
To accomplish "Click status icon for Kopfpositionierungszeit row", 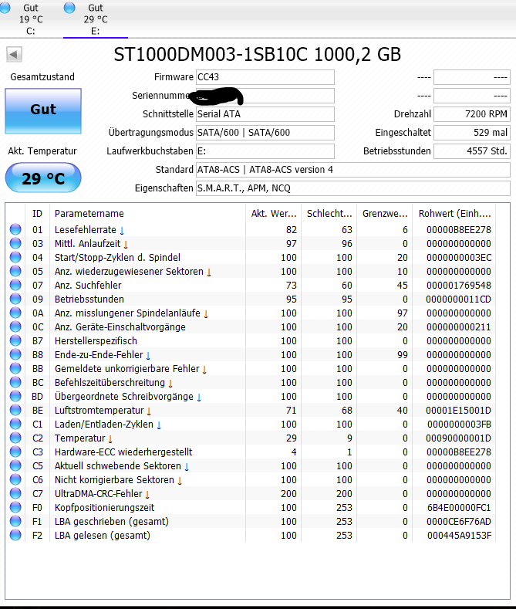I will click(x=15, y=508).
